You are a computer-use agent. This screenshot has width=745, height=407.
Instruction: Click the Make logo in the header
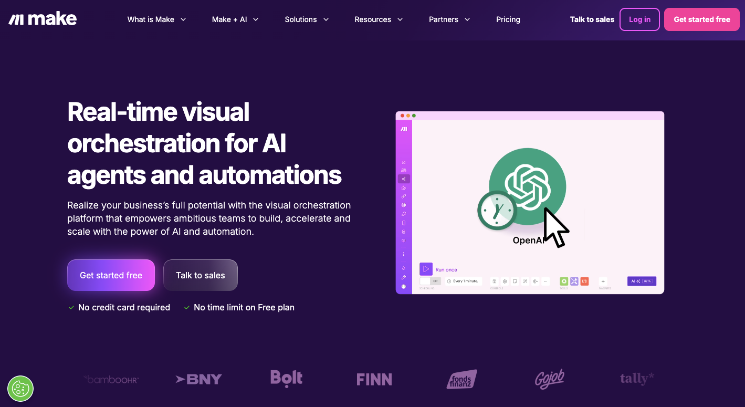point(43,19)
